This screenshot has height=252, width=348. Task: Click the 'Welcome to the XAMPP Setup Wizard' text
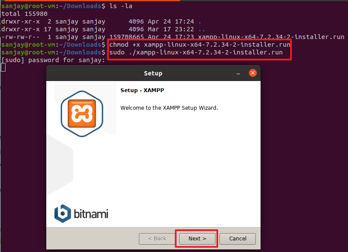click(169, 108)
